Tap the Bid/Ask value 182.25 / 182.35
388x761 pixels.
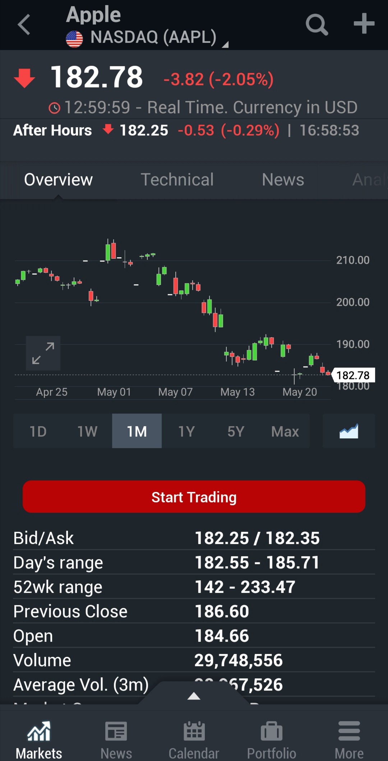tap(257, 538)
